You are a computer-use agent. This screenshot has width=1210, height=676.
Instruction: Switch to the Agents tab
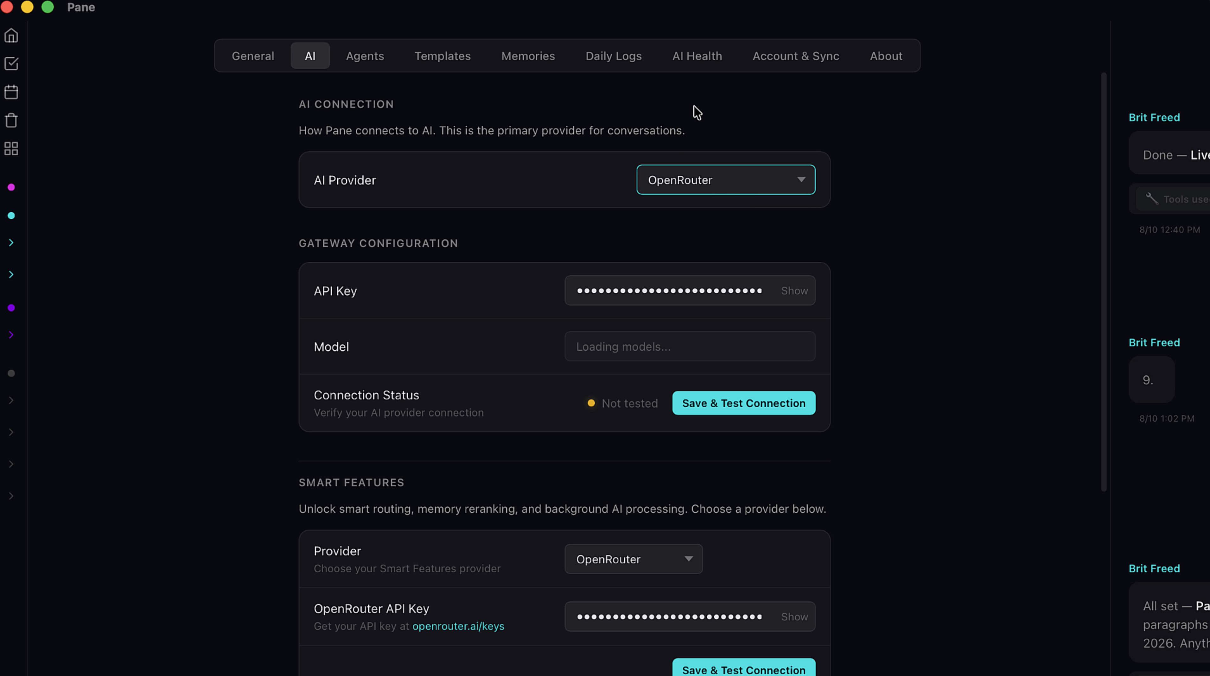click(x=365, y=56)
